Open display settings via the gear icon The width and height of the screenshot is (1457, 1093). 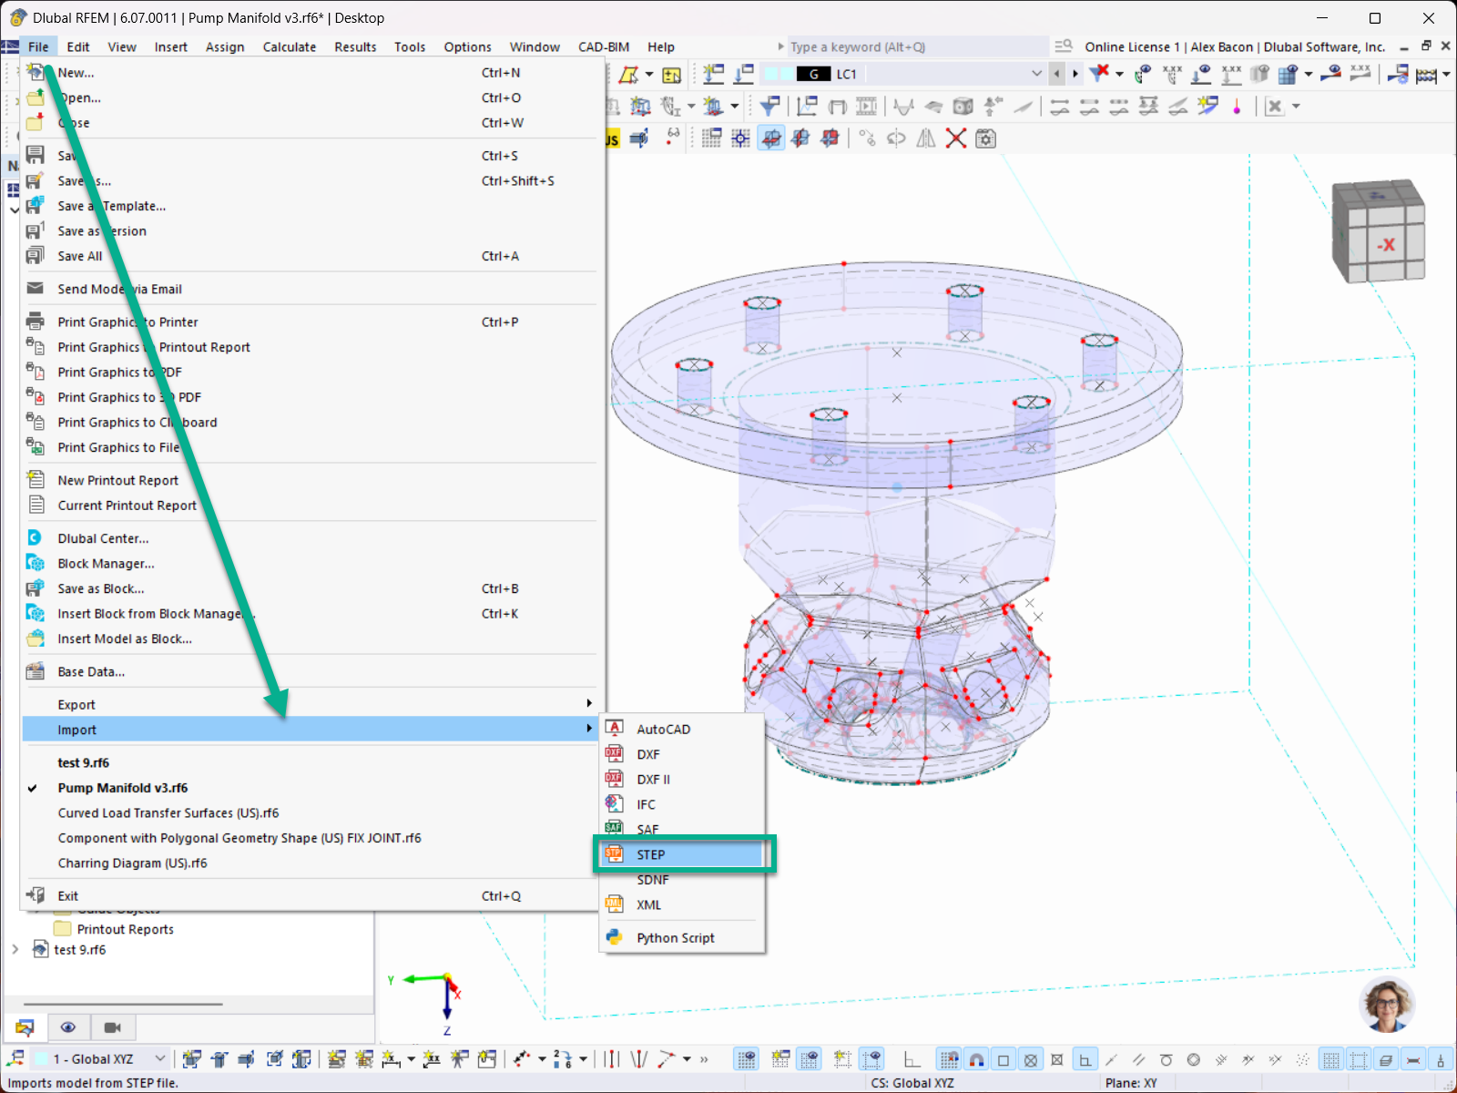click(985, 138)
